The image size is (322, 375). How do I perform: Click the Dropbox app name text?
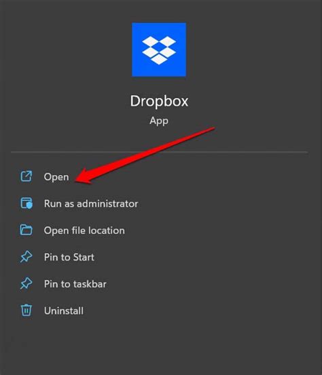pyautogui.click(x=159, y=101)
